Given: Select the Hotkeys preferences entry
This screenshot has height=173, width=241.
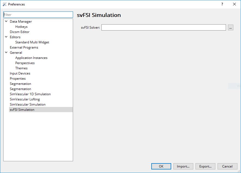Looking at the screenshot, I should coord(21,26).
